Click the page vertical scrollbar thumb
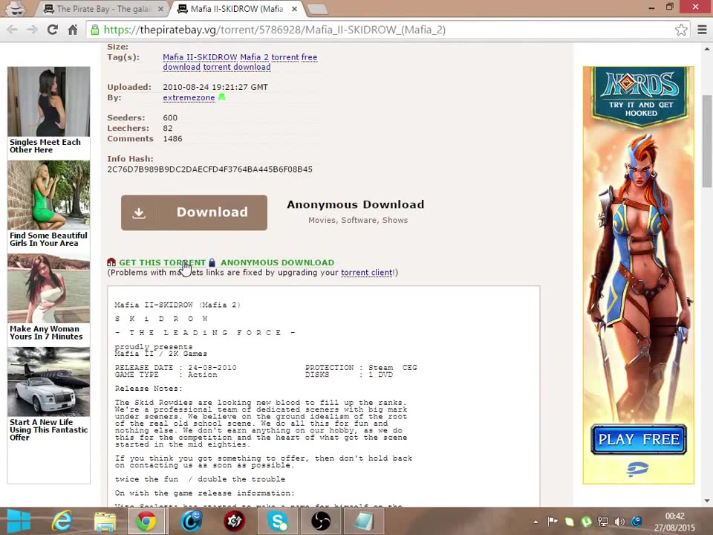The width and height of the screenshot is (713, 535). pos(706,141)
